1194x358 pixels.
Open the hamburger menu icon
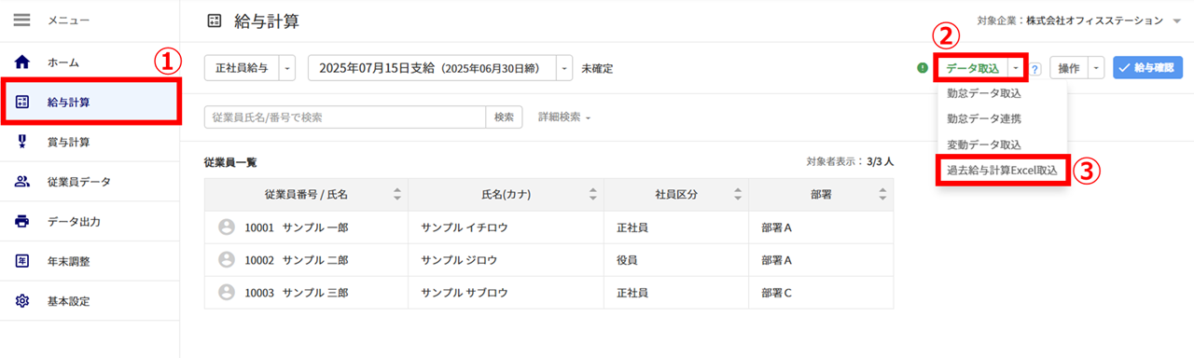(x=22, y=20)
